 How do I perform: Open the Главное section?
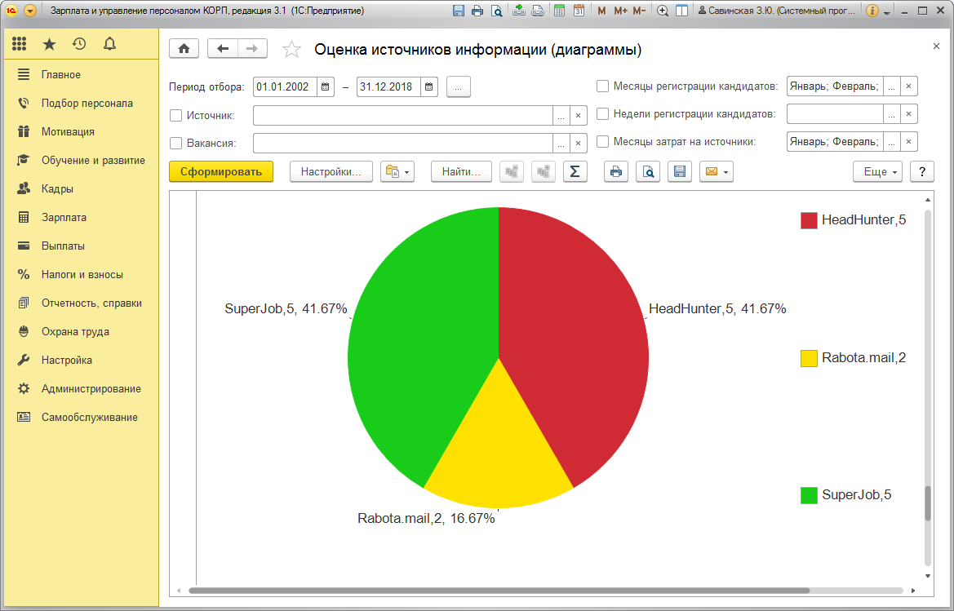coord(81,75)
